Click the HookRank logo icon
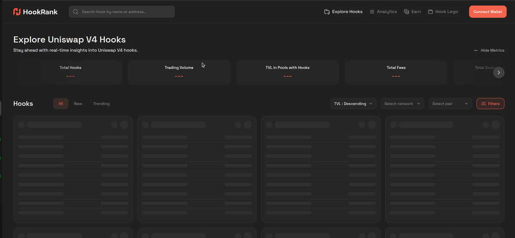 click(x=17, y=12)
